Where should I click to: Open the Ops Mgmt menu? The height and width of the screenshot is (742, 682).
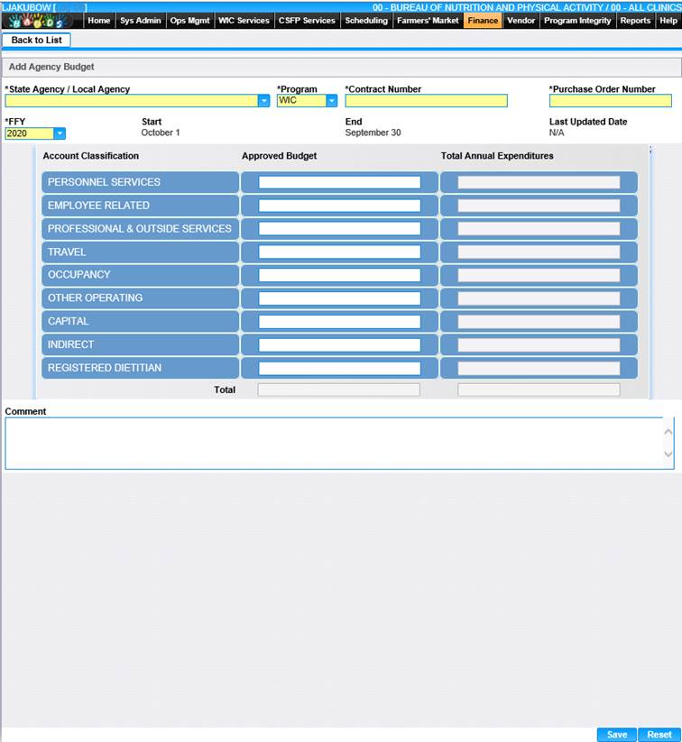click(x=189, y=21)
